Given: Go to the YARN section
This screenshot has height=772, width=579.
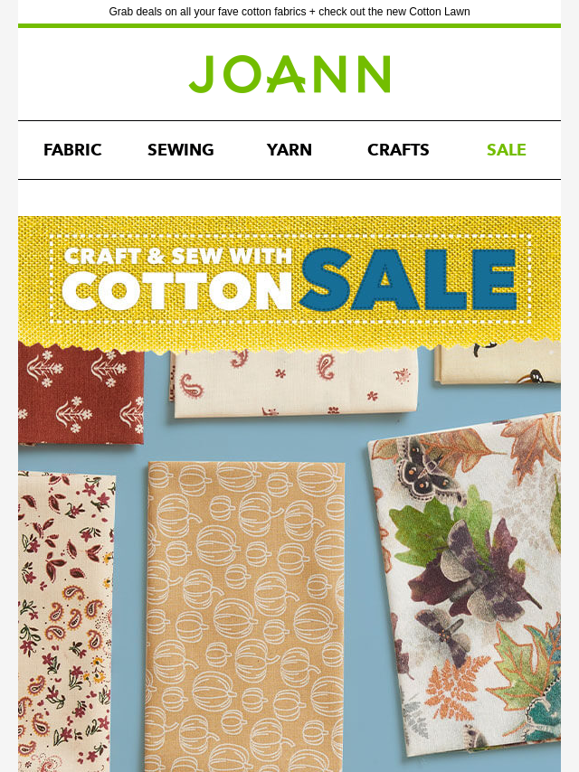Looking at the screenshot, I should pos(289,150).
